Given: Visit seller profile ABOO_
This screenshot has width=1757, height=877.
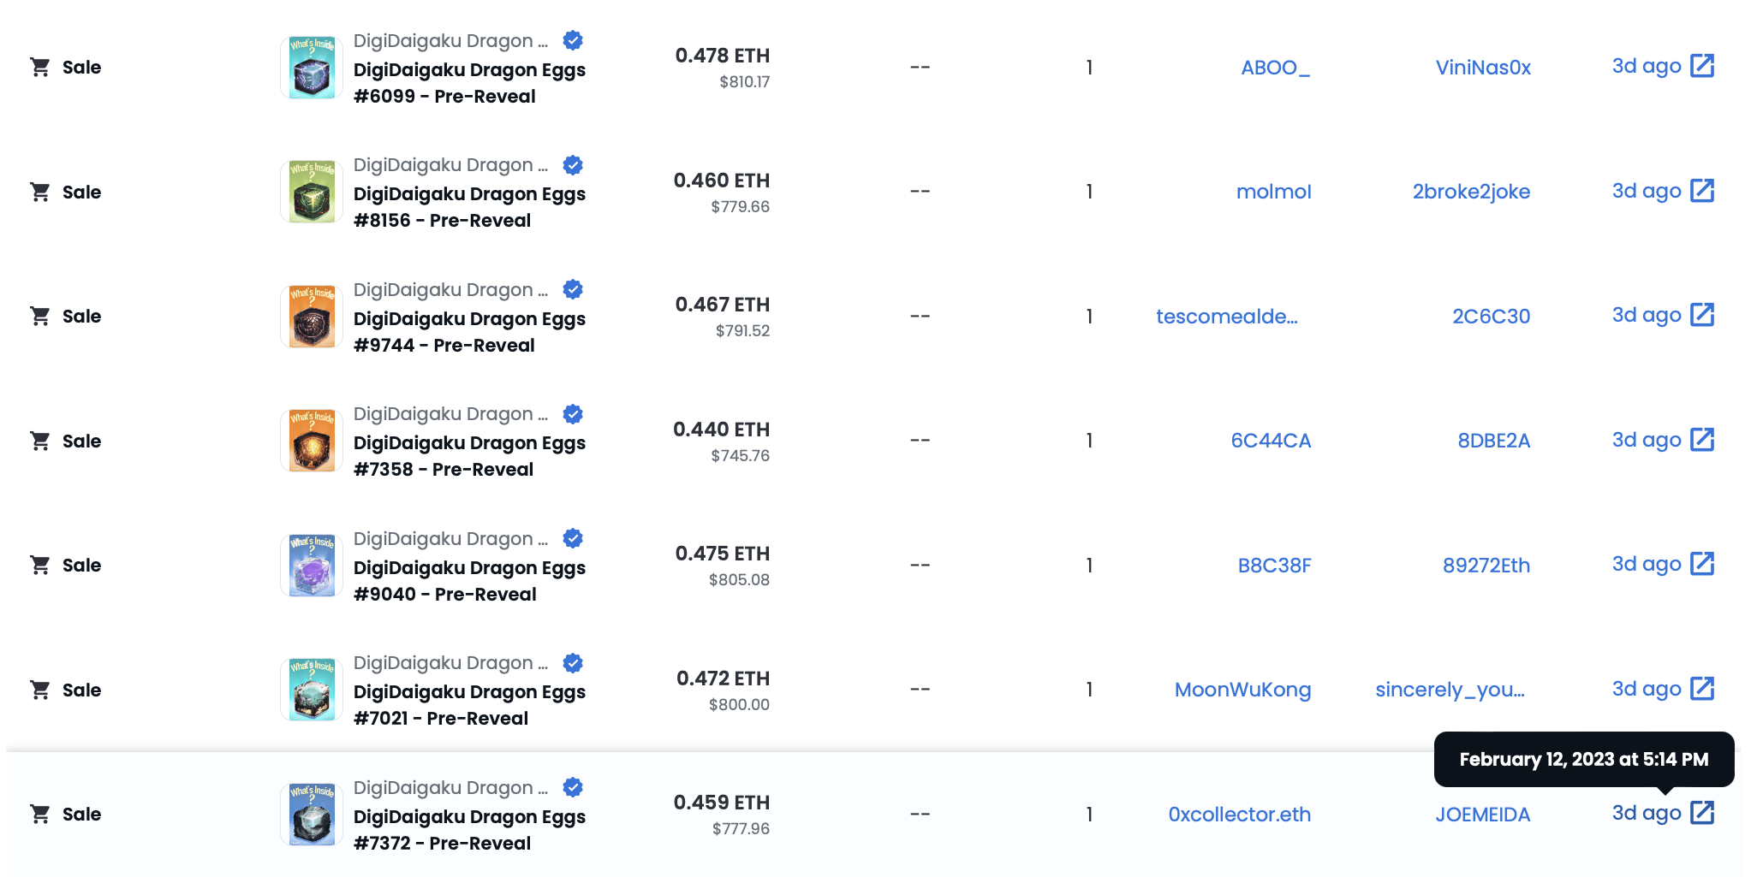Looking at the screenshot, I should (1276, 68).
